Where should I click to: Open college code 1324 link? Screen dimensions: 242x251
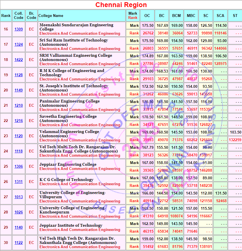point(19,44)
